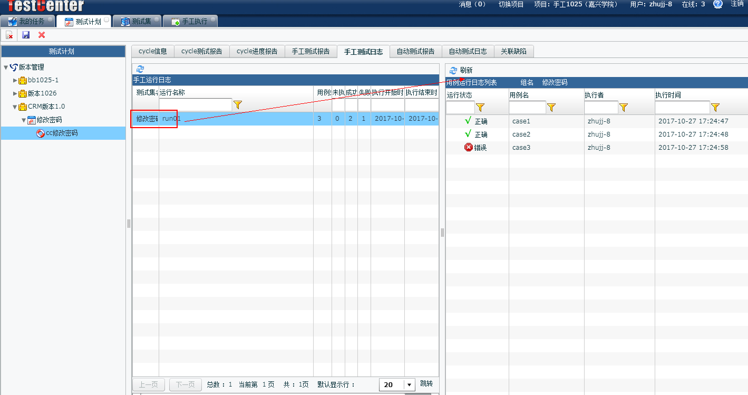Click refresh icon above 手工运行日志 panel
The width and height of the screenshot is (748, 395).
[x=140, y=69]
